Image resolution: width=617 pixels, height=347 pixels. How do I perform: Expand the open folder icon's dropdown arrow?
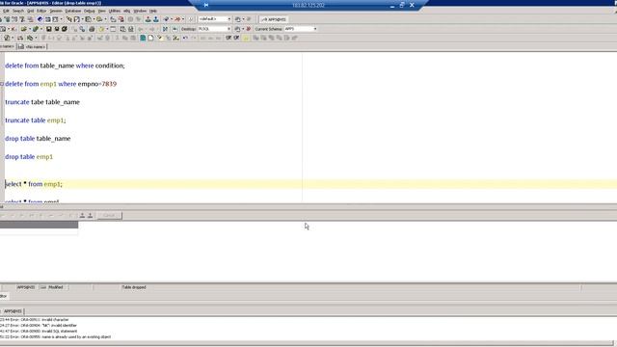click(30, 29)
